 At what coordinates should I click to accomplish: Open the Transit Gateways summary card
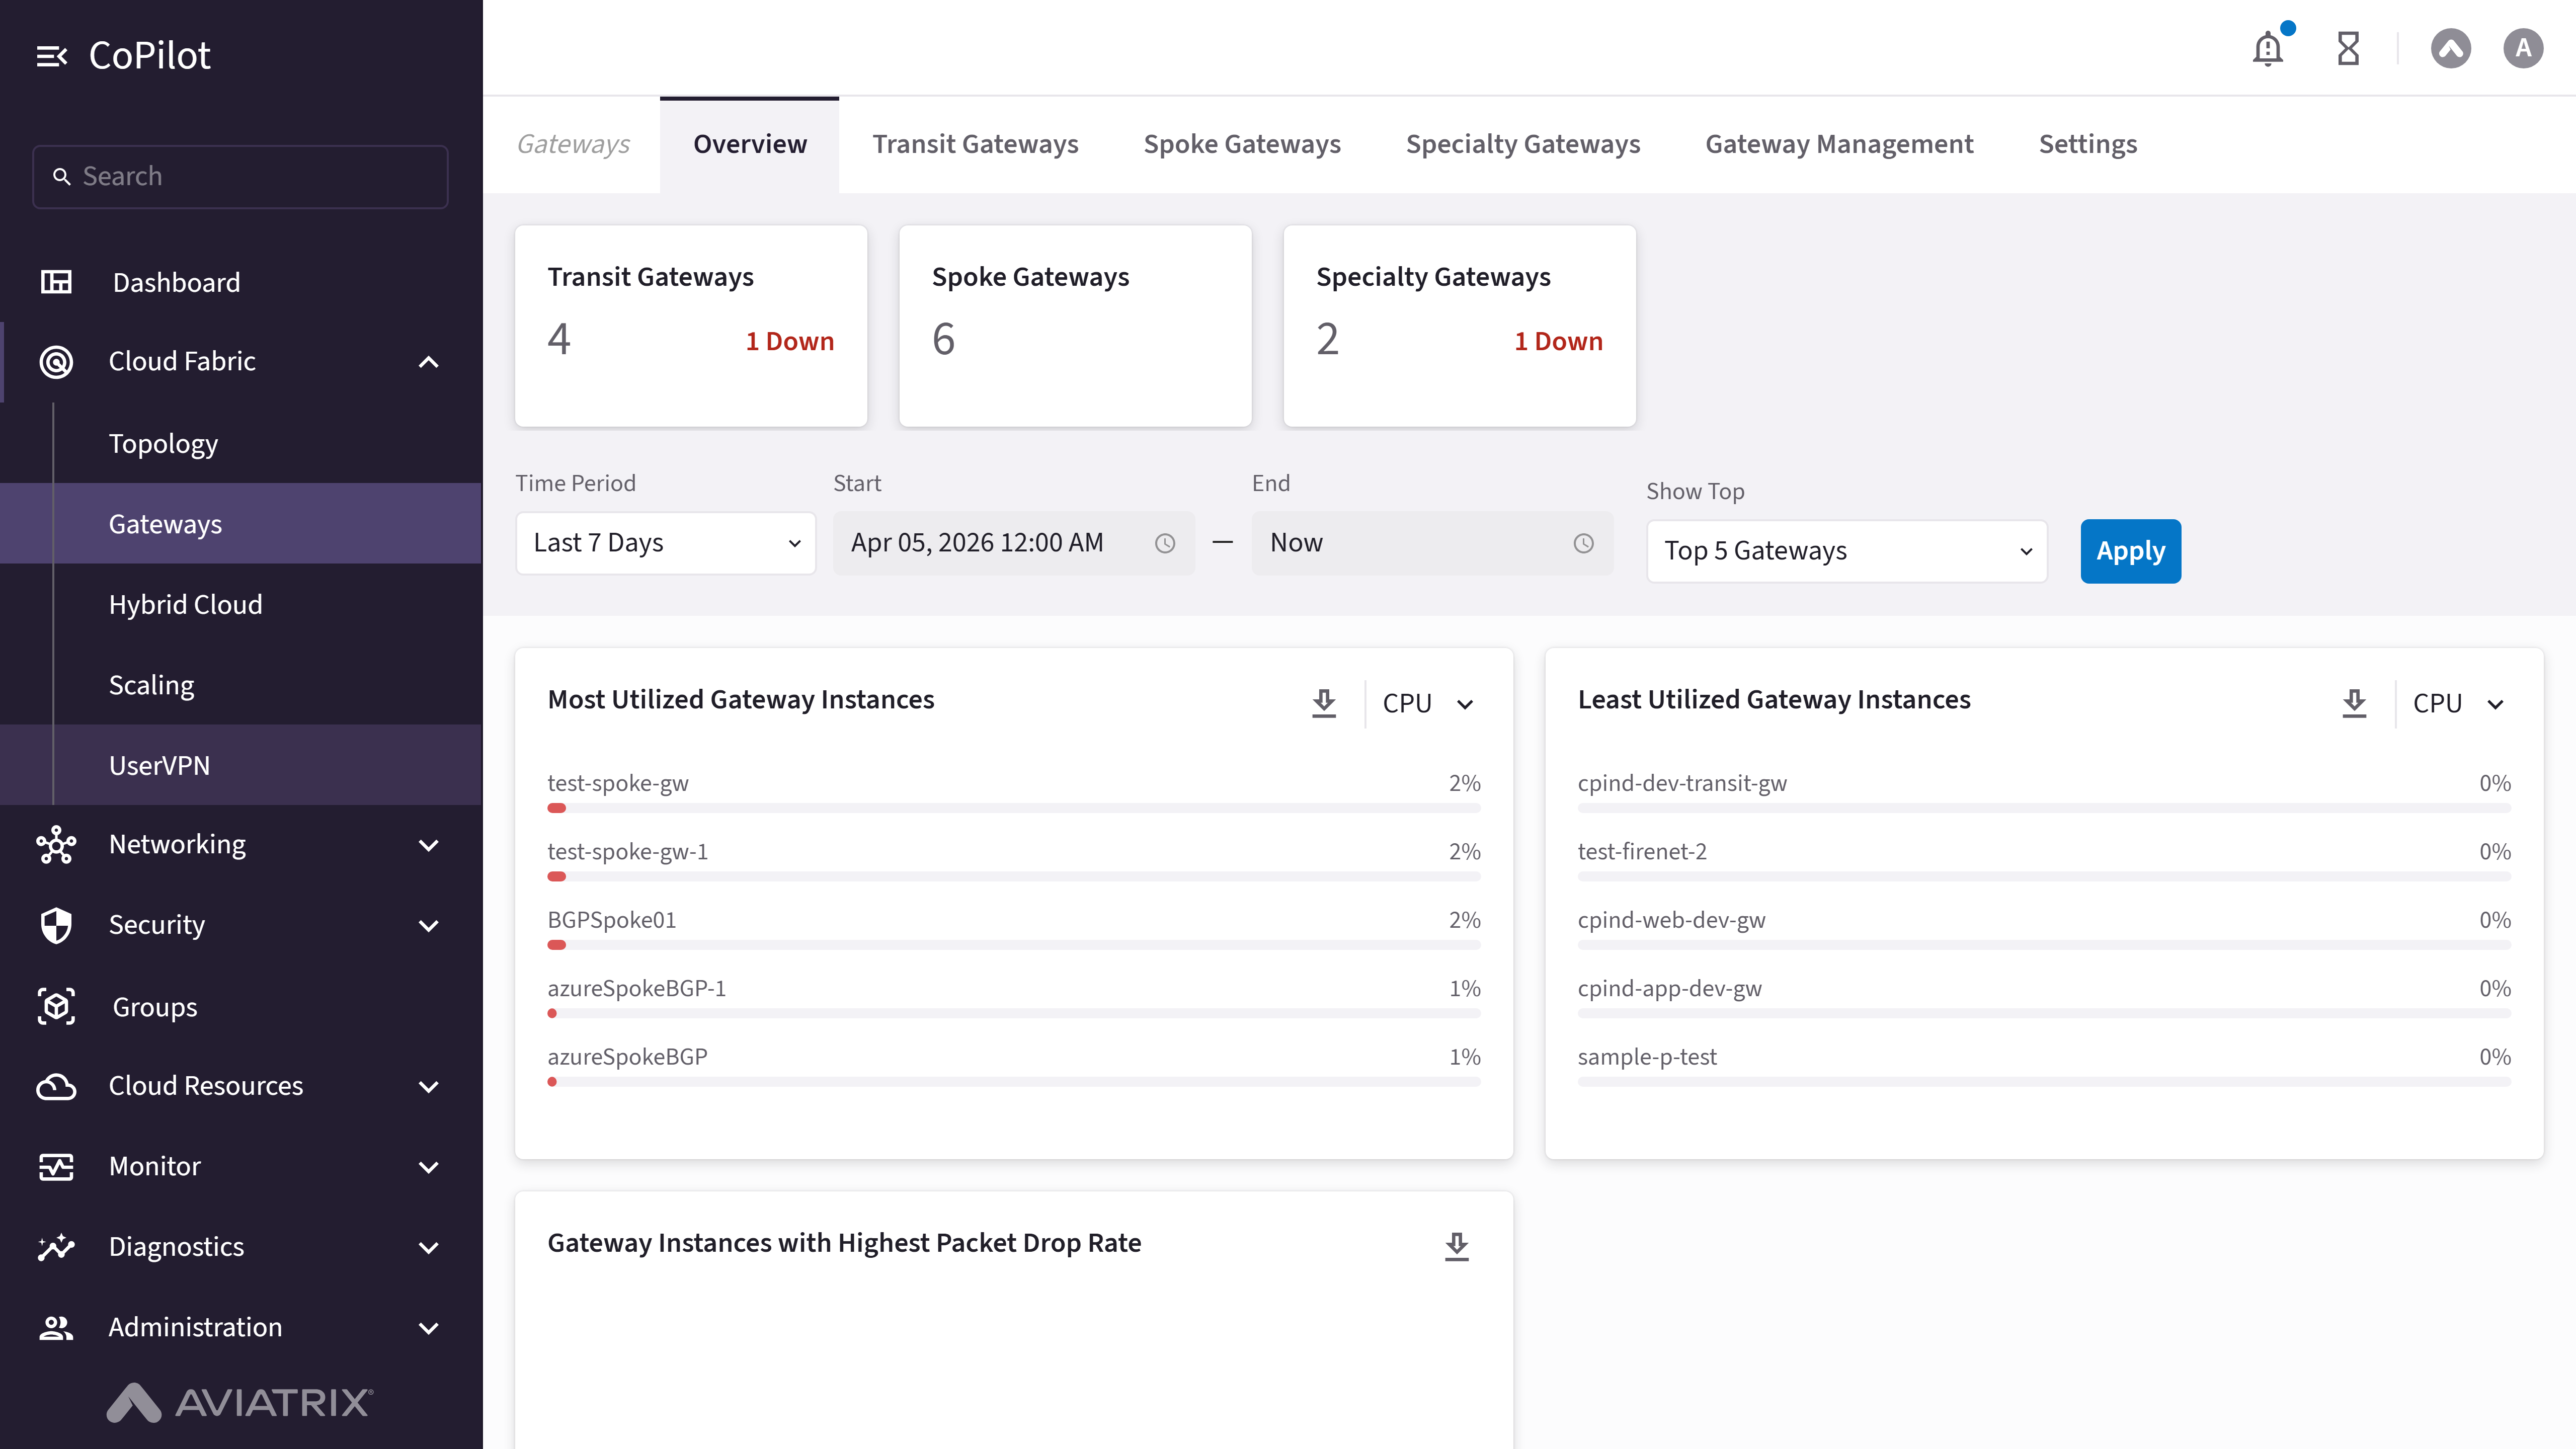pos(691,326)
